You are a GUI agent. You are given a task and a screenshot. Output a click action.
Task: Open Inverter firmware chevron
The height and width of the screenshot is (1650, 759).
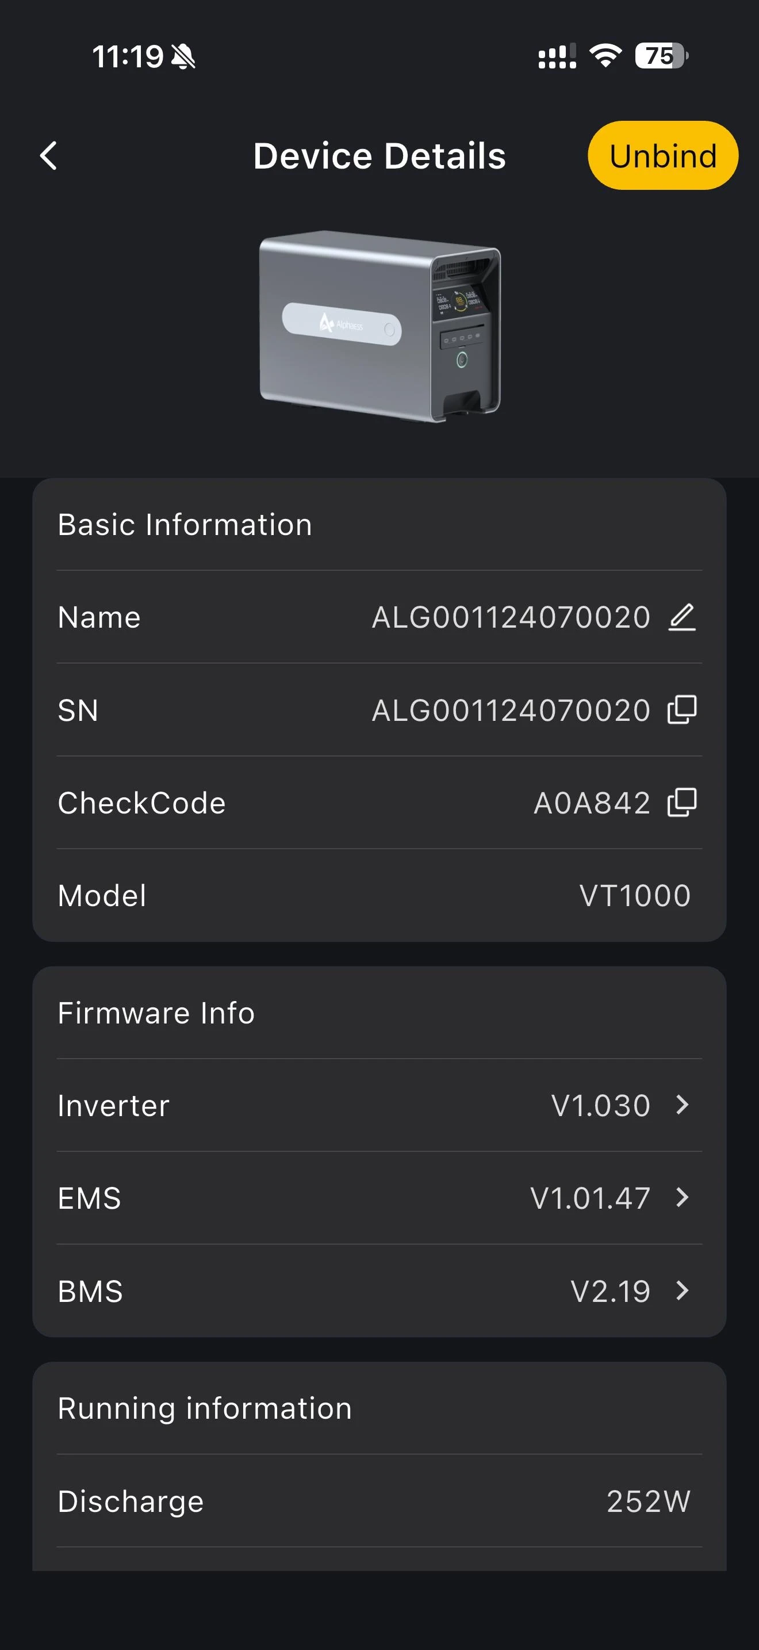tap(683, 1104)
